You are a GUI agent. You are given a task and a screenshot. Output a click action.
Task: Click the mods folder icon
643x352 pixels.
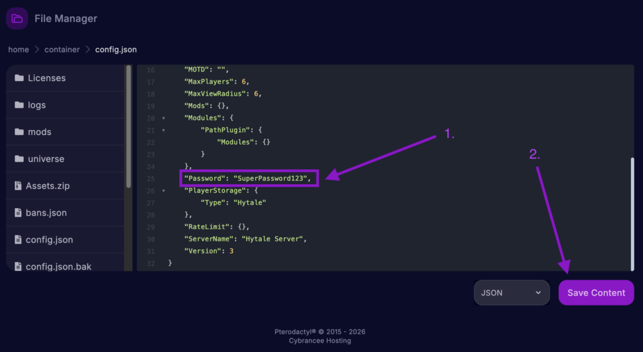19,132
